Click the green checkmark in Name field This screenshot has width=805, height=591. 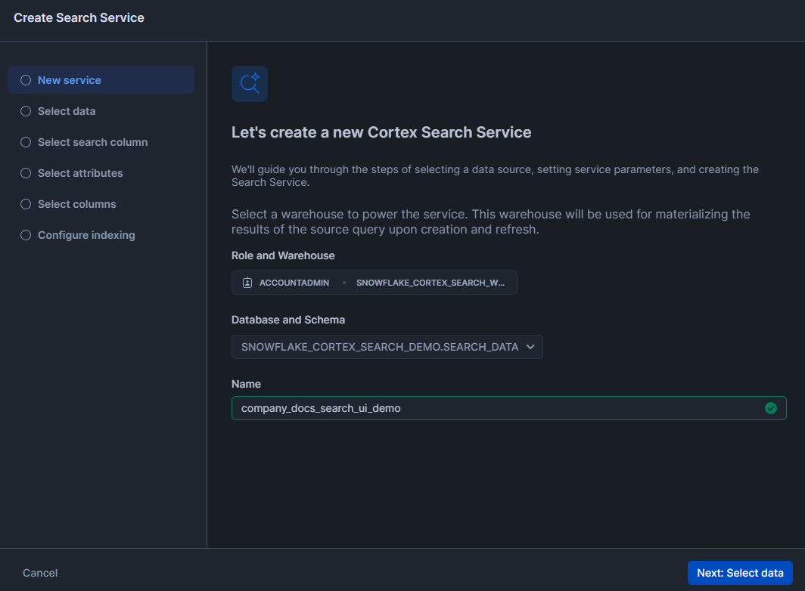point(770,408)
